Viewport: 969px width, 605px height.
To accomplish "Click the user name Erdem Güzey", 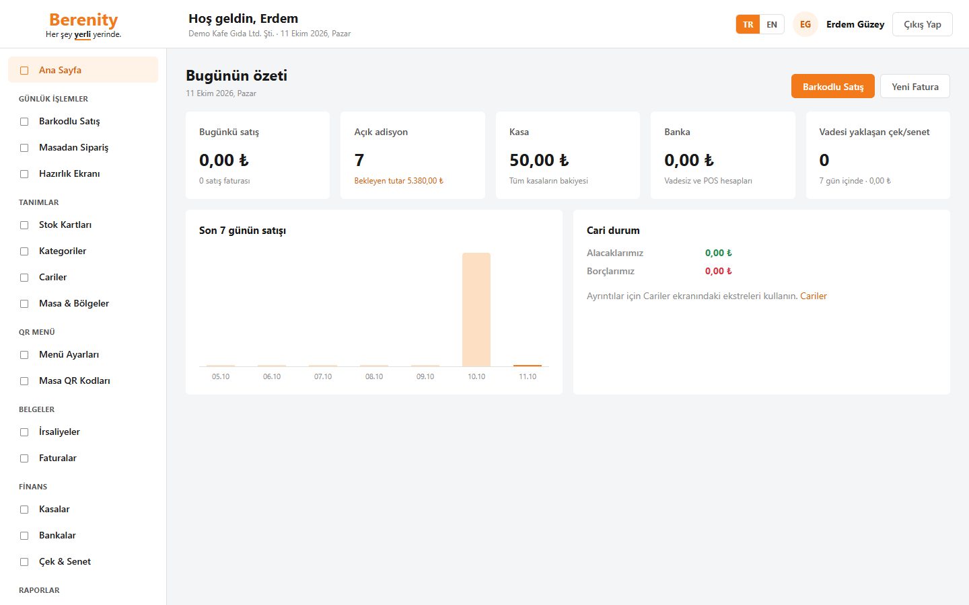I will pyautogui.click(x=855, y=24).
